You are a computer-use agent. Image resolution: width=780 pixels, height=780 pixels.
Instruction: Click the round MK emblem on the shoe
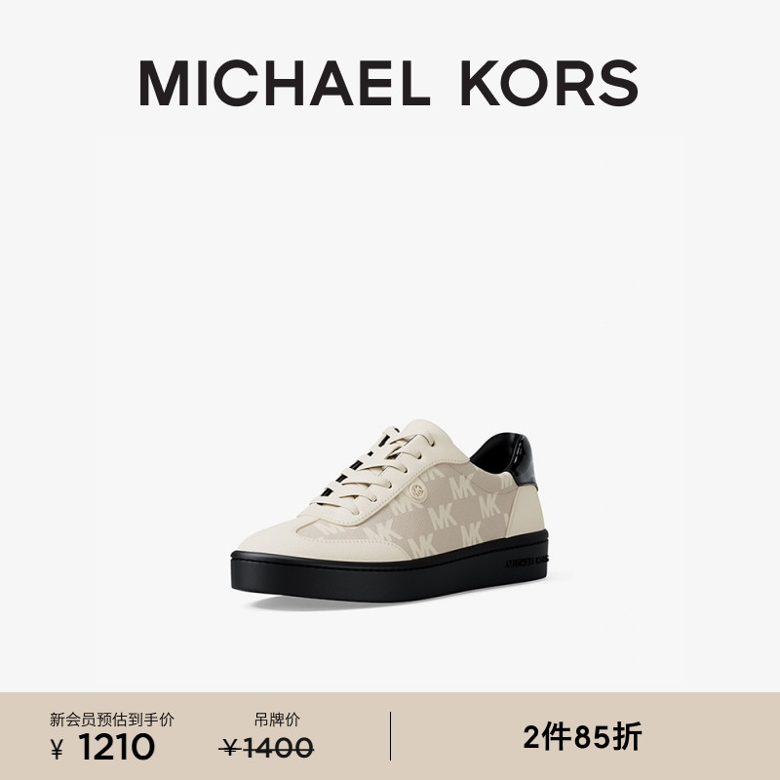(x=418, y=492)
